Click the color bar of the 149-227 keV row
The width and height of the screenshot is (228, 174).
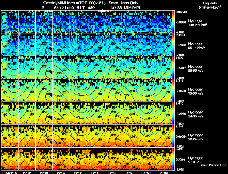(173, 22)
